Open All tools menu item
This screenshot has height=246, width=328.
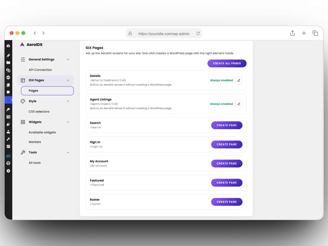[35, 163]
